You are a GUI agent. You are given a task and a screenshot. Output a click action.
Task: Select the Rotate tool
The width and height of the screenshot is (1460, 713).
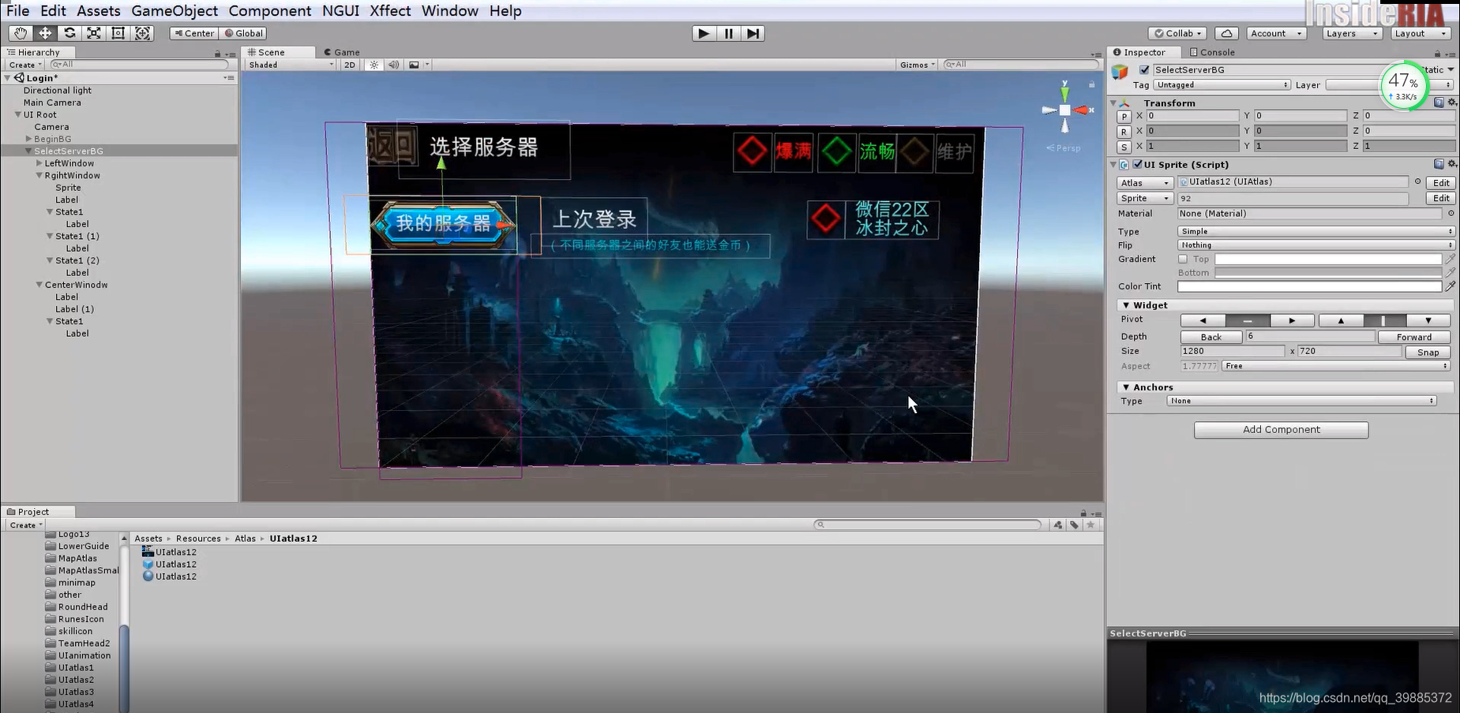coord(69,33)
